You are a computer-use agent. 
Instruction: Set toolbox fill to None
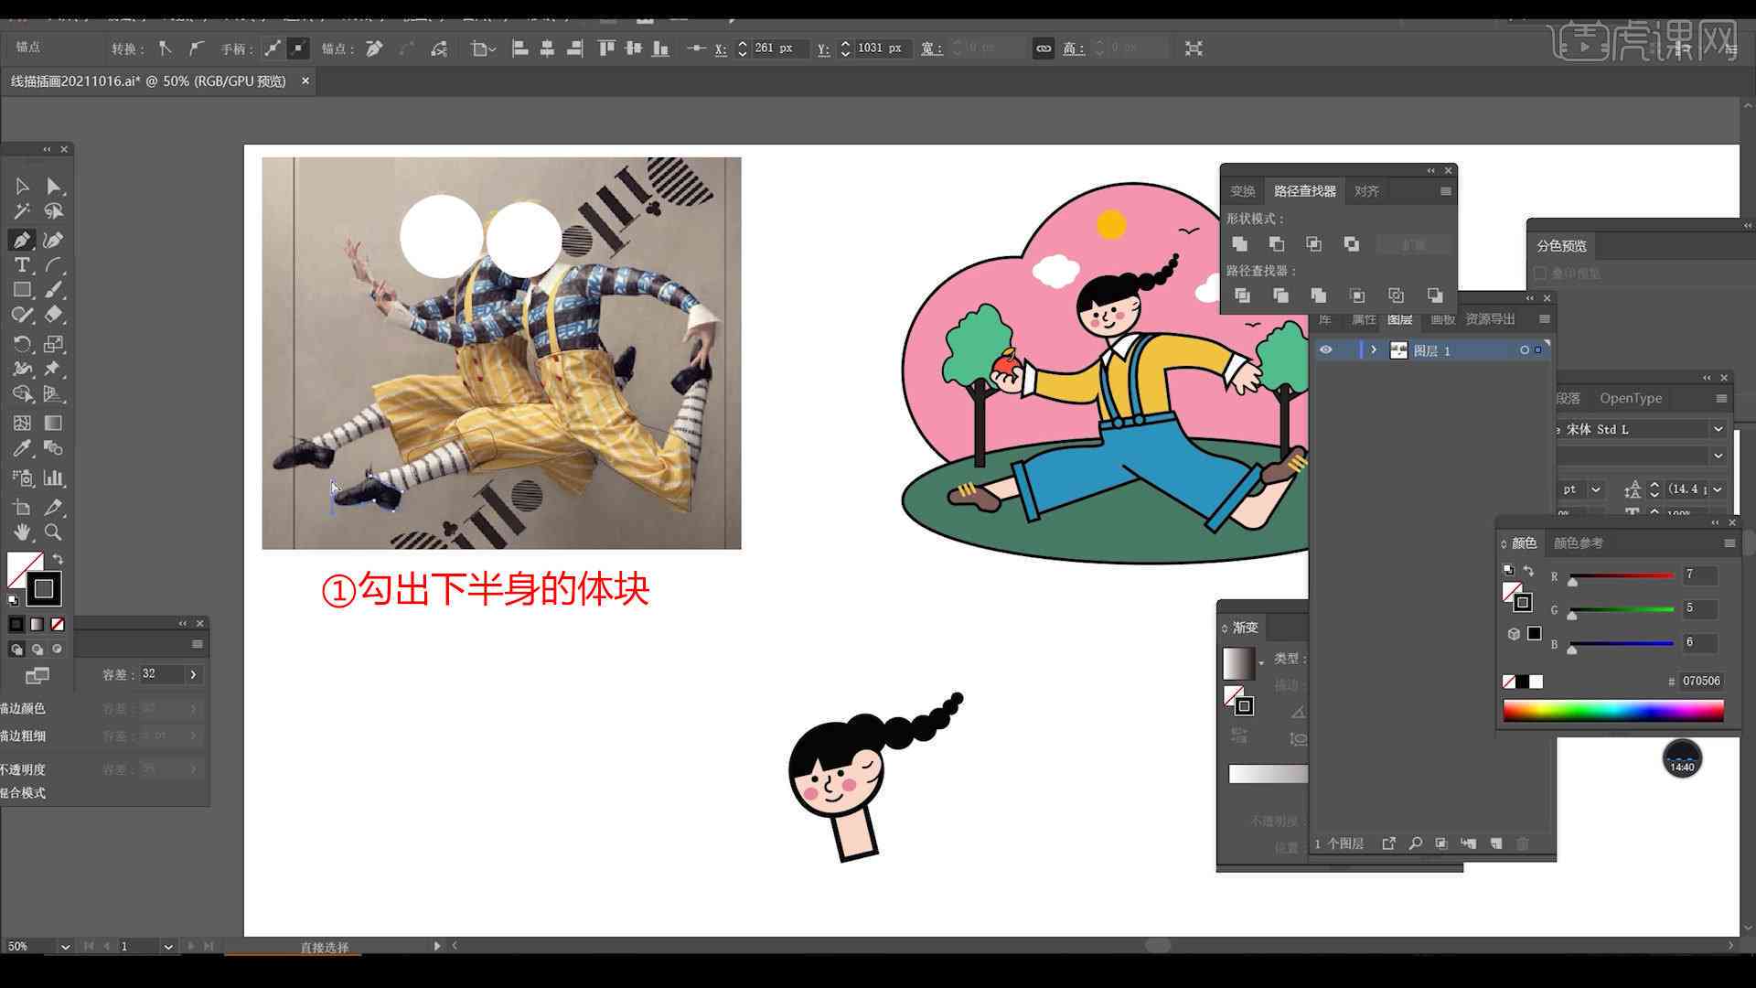[58, 624]
